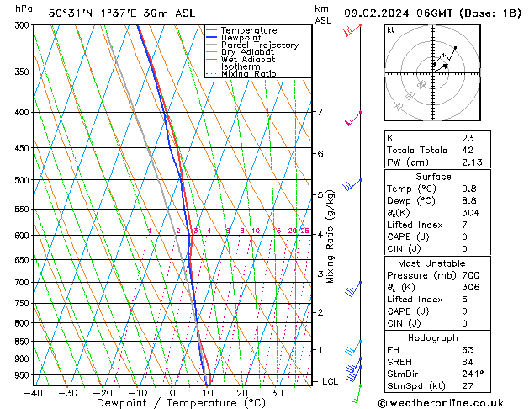Click the red Temperature line swatch in legend
Image resolution: width=529 pixels, height=409 pixels.
pos(212,30)
